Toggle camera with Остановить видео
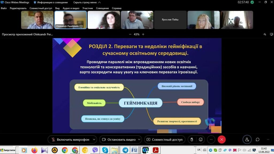 119,140
